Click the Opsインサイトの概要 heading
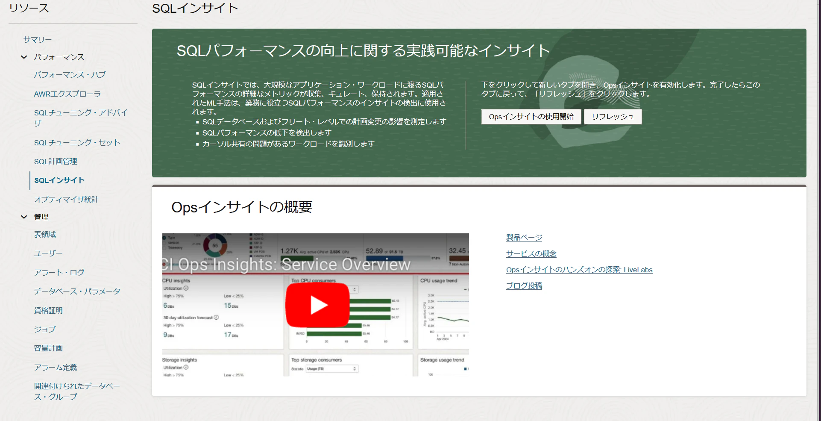 coord(242,207)
